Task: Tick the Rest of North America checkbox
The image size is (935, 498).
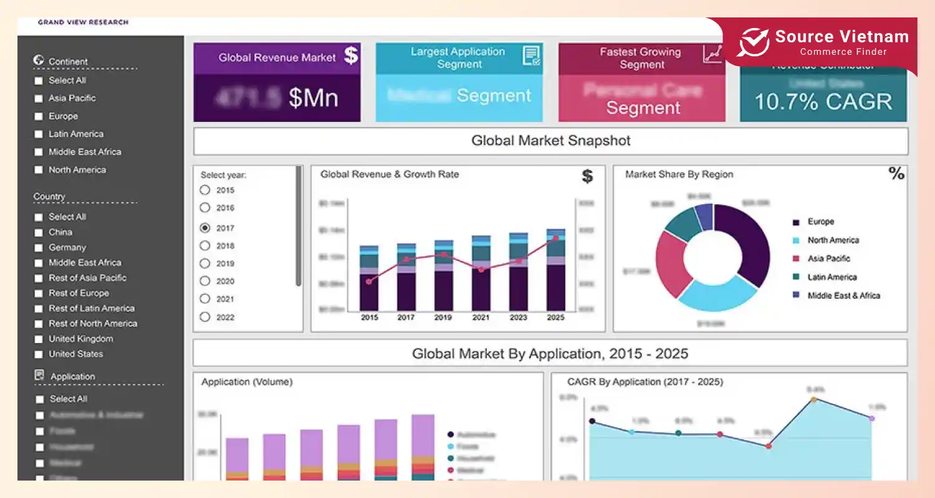Action: 39,324
